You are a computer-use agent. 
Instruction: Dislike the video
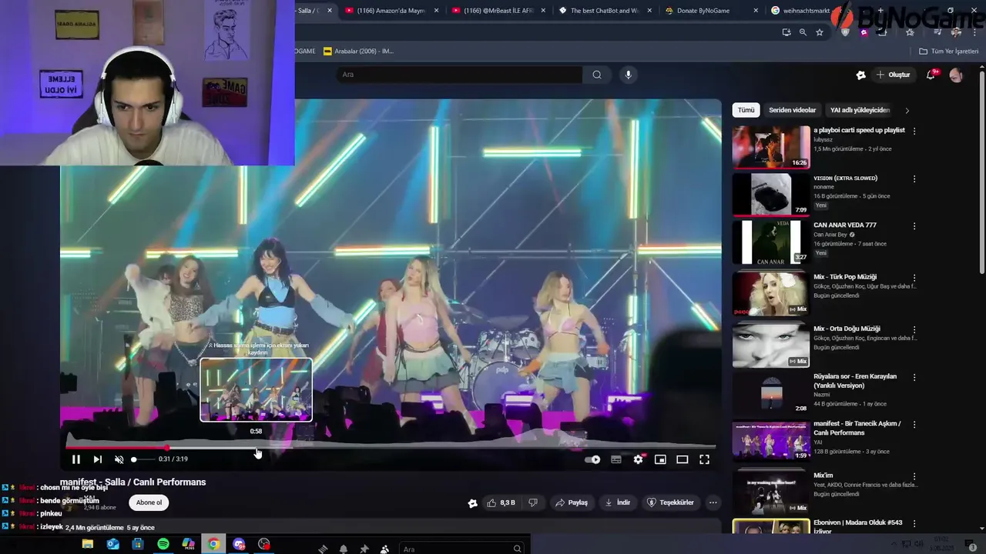click(532, 502)
